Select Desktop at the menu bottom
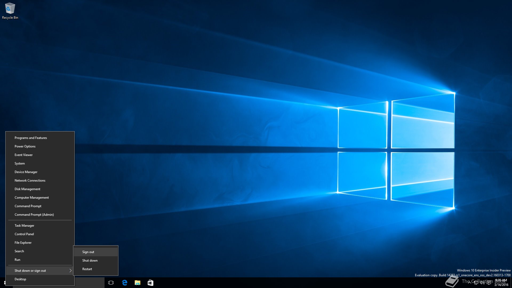 pyautogui.click(x=40, y=279)
